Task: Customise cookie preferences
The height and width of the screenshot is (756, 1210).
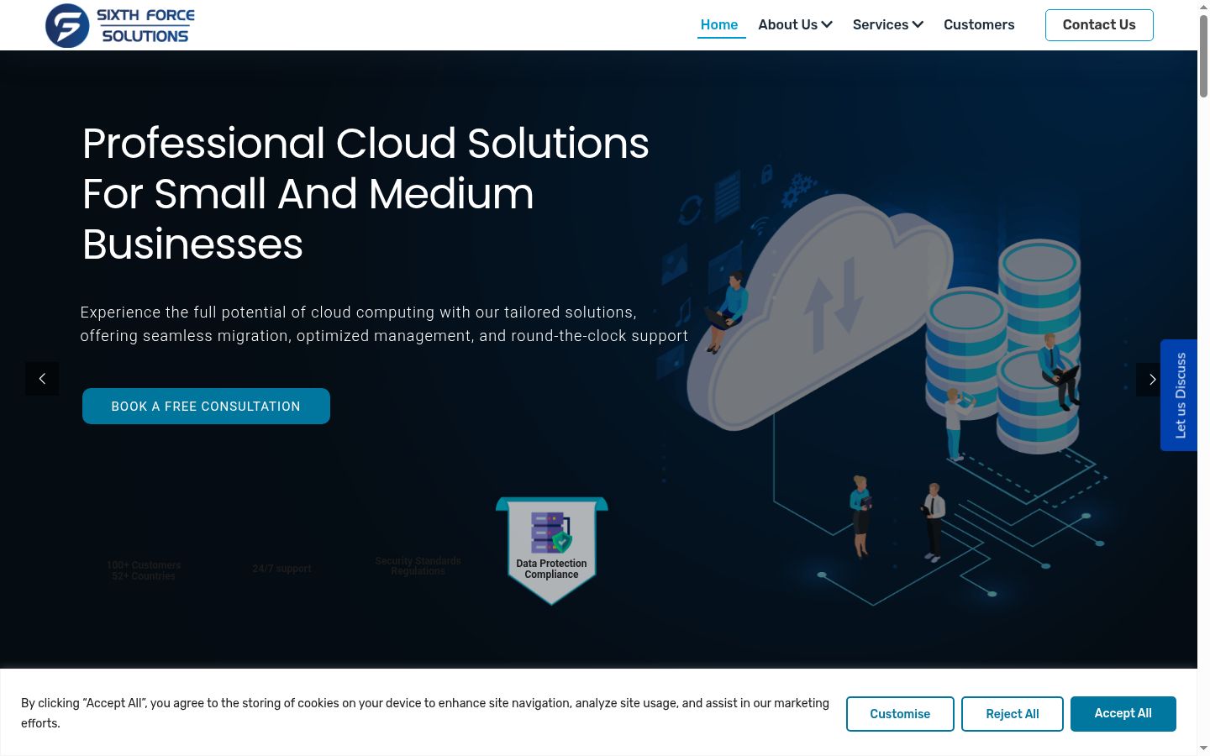Action: coord(900,714)
